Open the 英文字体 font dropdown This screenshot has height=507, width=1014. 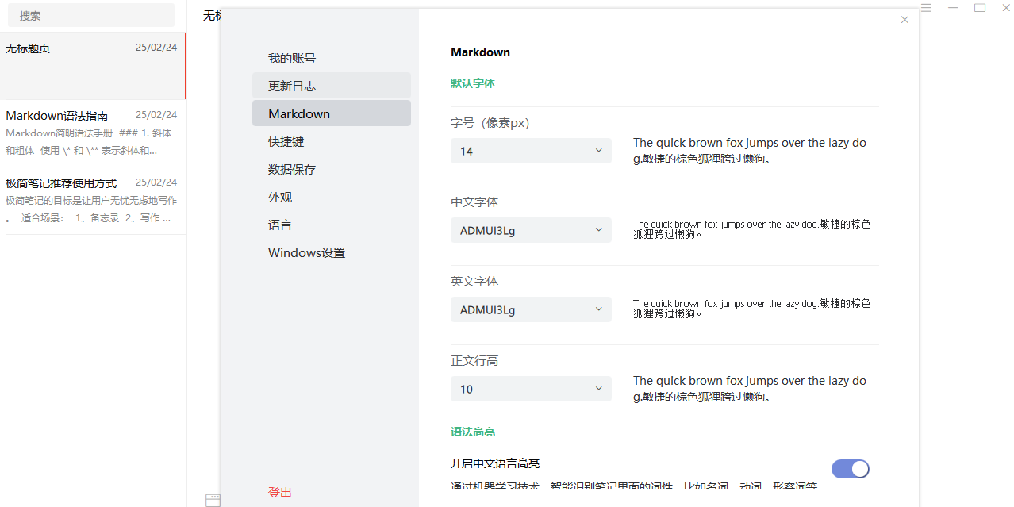pos(531,309)
